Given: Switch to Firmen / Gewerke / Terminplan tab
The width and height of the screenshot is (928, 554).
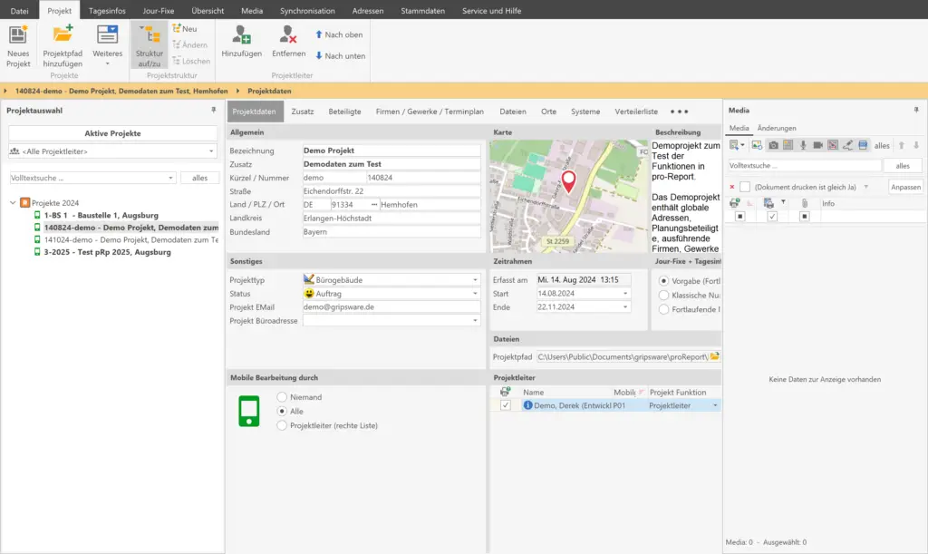Looking at the screenshot, I should [430, 112].
